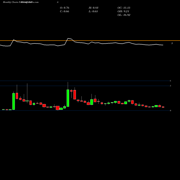Click the last red candlestick on the right
The height and width of the screenshot is (180, 180).
pyautogui.click(x=163, y=107)
